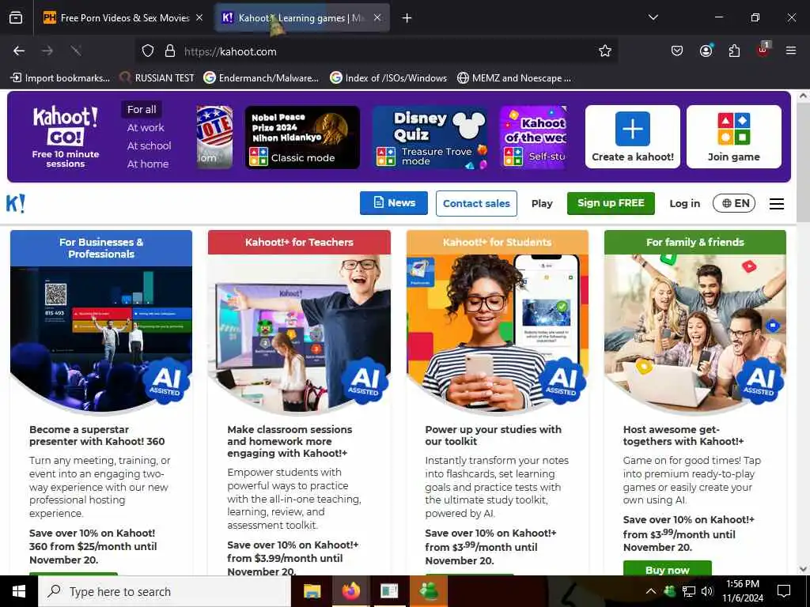Open the tracking protection shield icon
The height and width of the screenshot is (607, 810).
148,51
